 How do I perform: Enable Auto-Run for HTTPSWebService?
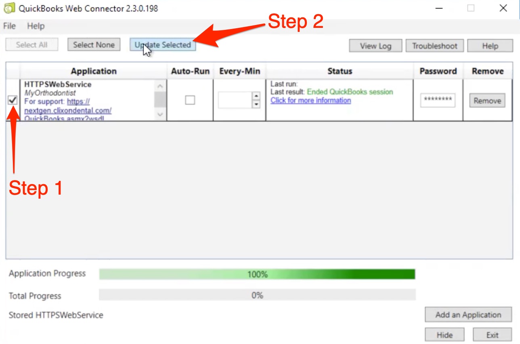point(190,100)
